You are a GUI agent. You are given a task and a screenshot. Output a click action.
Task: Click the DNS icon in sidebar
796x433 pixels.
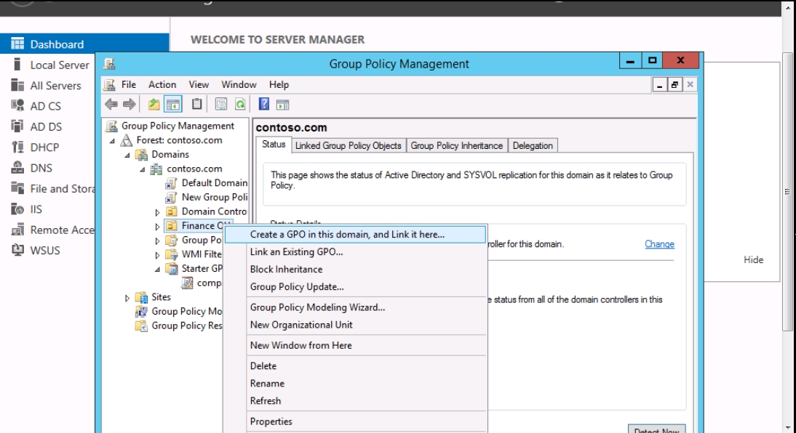click(x=17, y=167)
